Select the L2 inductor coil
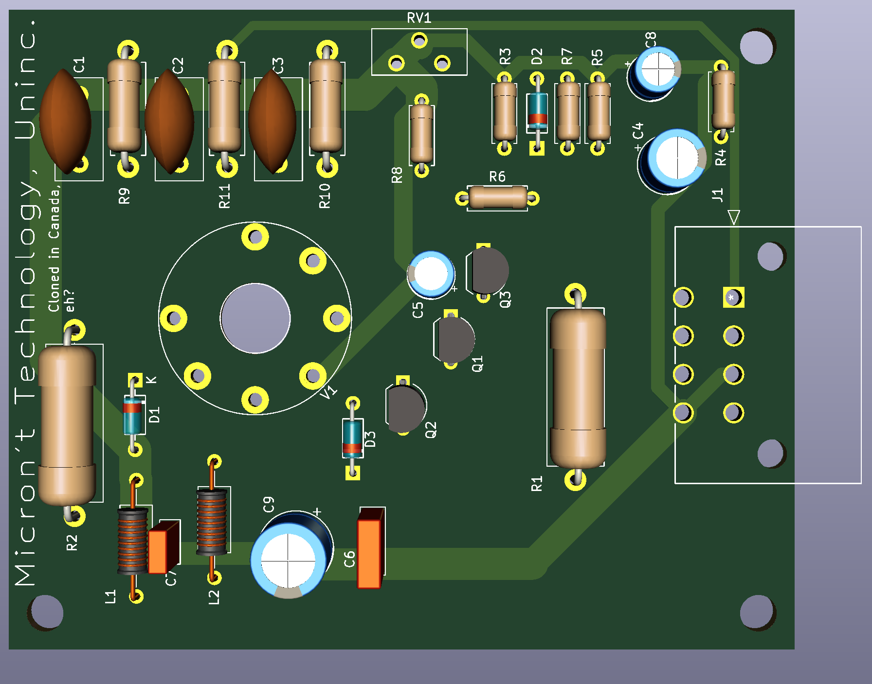Viewport: 872px width, 684px height. [x=212, y=522]
